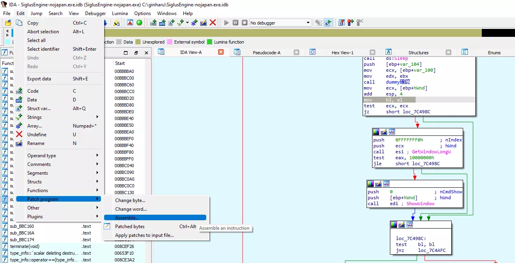Click the red X Undefine toolbar icon

(213, 23)
